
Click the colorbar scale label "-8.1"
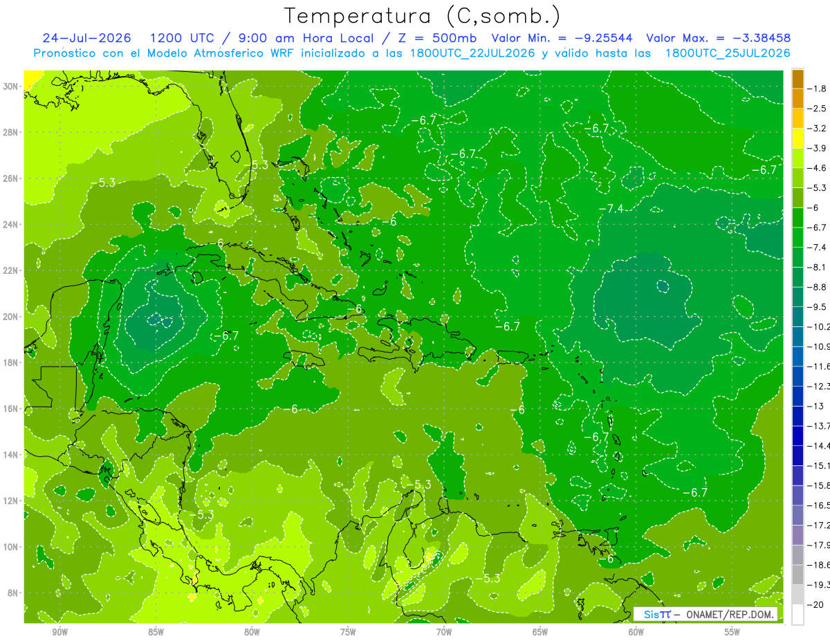pyautogui.click(x=817, y=267)
